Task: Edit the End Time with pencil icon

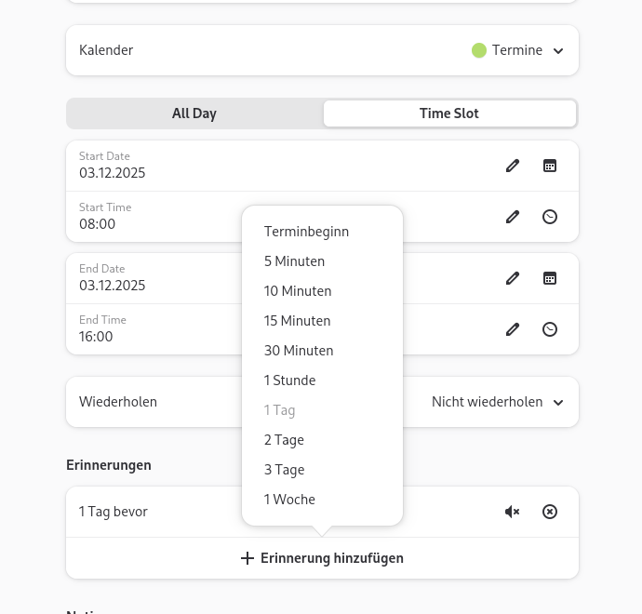Action: click(513, 329)
